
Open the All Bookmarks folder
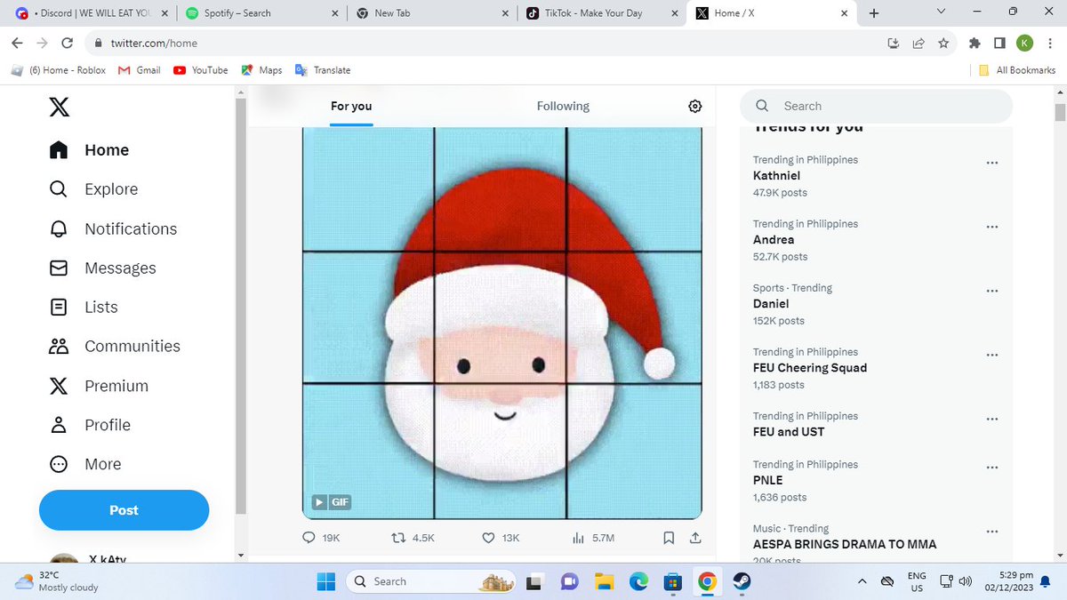tap(1017, 70)
